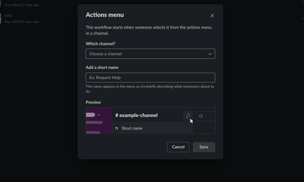This screenshot has height=182, width=304.
Task: Select the Short name entry in preview menu
Action: pos(152,128)
